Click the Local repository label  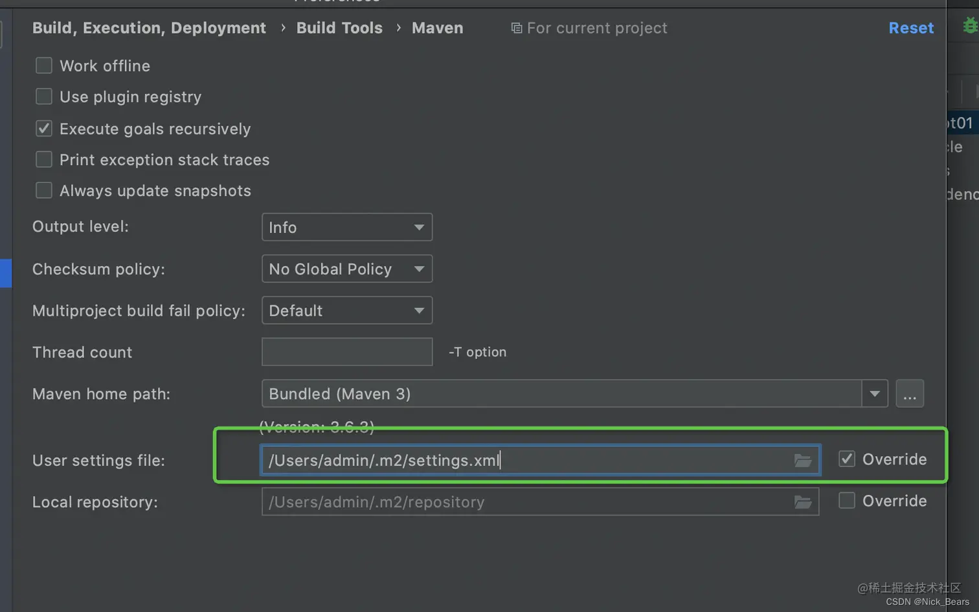tap(95, 502)
